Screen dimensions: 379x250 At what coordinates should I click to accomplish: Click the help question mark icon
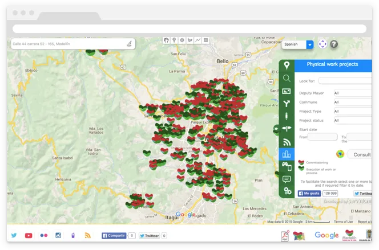(x=334, y=44)
